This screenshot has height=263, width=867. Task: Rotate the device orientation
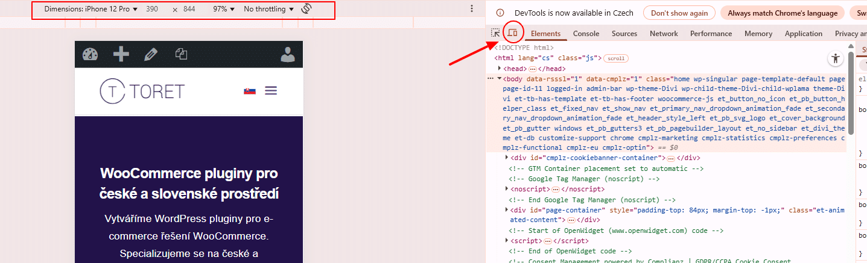tap(306, 9)
